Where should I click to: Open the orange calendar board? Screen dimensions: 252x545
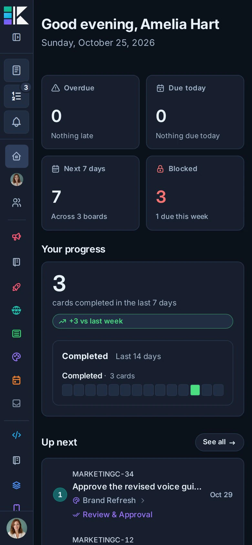[16, 380]
